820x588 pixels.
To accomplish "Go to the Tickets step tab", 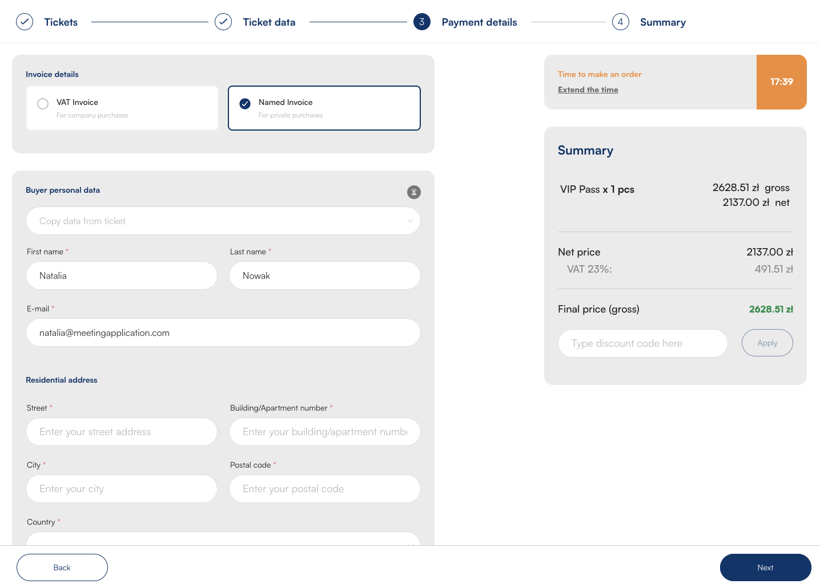I will (x=61, y=22).
